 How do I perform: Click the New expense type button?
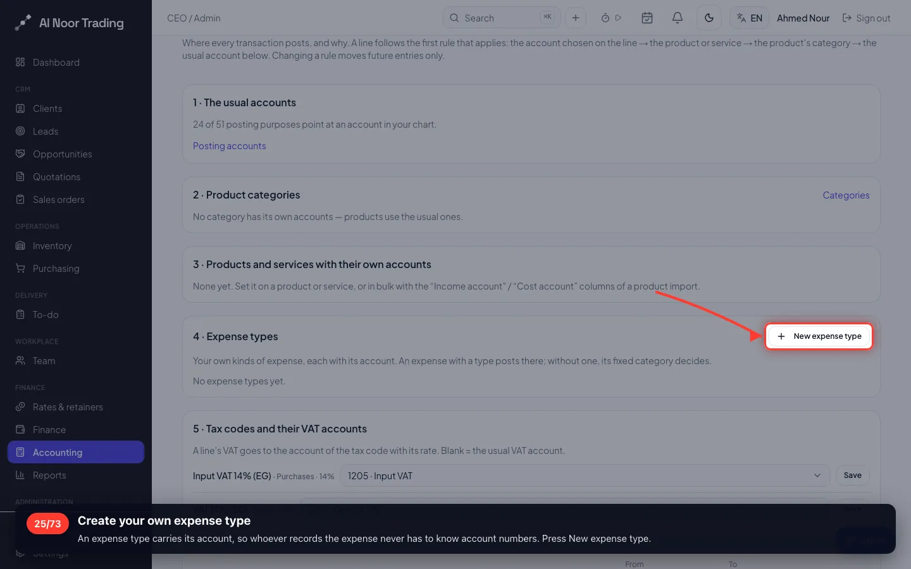pyautogui.click(x=819, y=336)
